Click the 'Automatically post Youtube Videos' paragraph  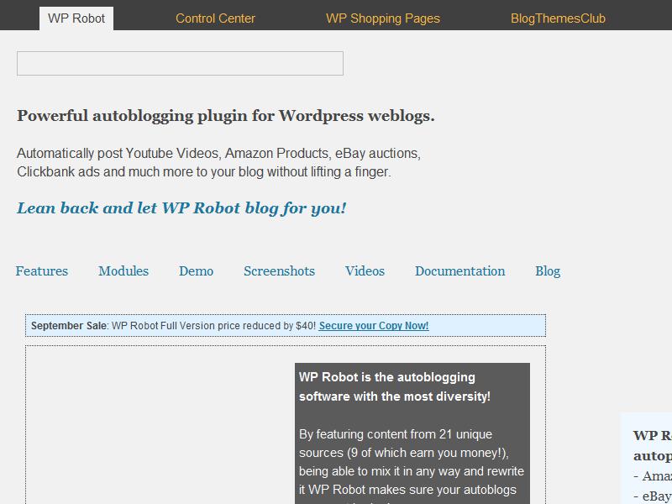point(218,162)
